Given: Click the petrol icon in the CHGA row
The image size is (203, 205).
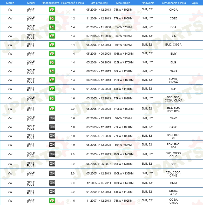Looking at the screenshot, I should (52, 10).
